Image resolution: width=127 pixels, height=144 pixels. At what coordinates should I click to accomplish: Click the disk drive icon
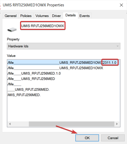(12, 30)
